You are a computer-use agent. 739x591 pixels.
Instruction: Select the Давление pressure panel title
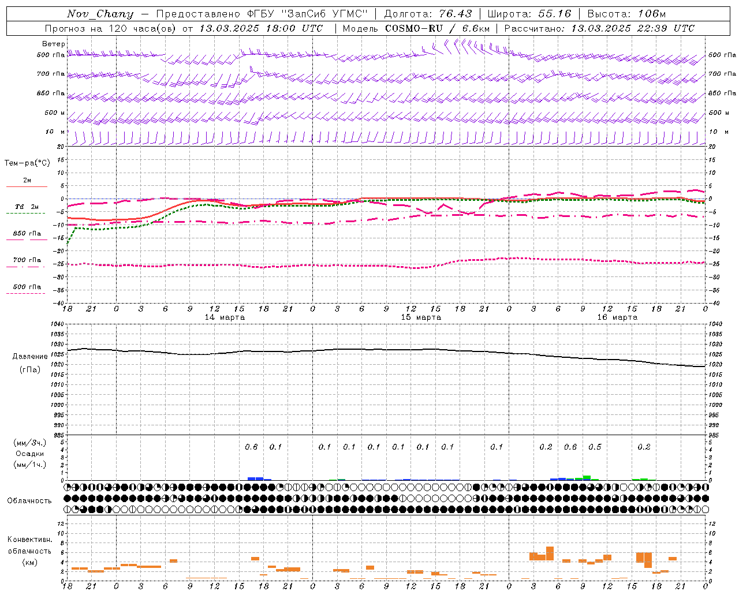(30, 357)
